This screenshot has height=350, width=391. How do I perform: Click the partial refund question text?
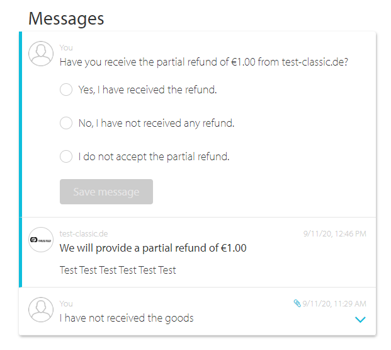[204, 62]
